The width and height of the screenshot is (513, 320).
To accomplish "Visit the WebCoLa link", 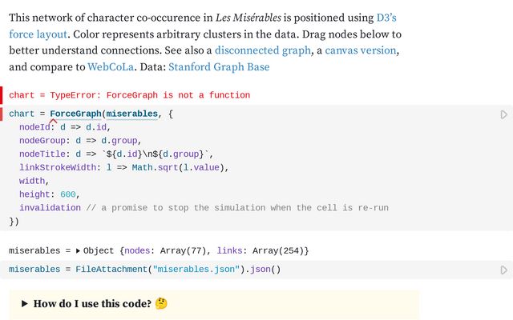I will pyautogui.click(x=111, y=67).
